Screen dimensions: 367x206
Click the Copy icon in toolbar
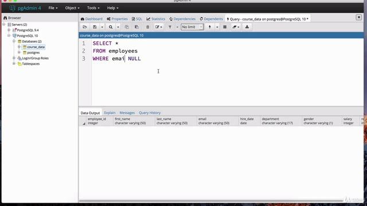click(127, 27)
